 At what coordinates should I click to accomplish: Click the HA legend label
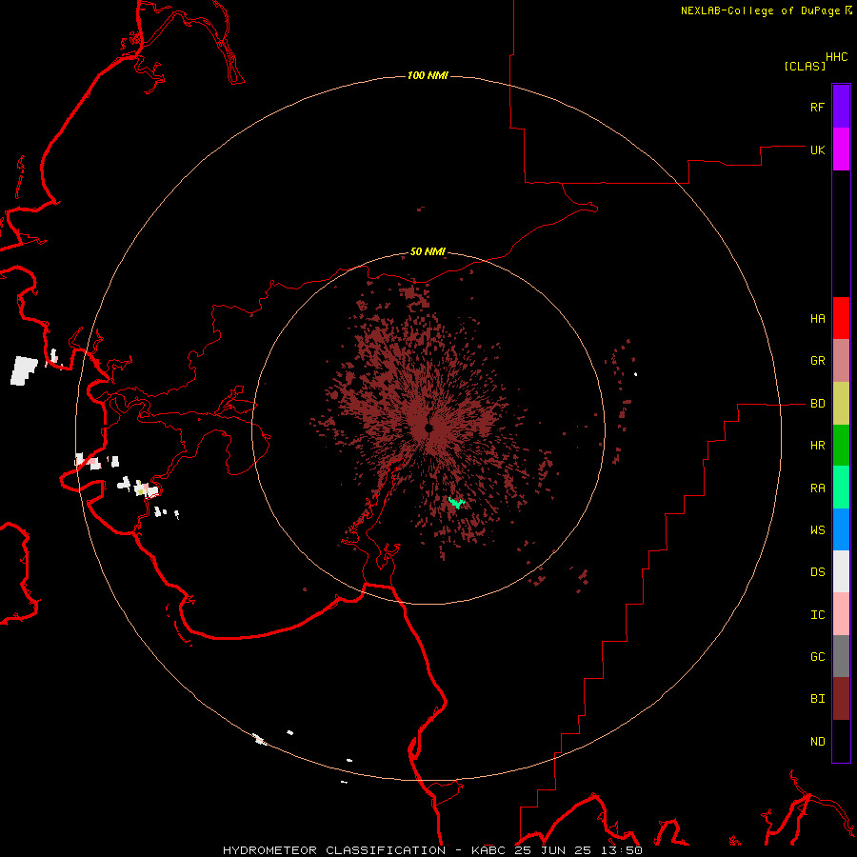[817, 319]
